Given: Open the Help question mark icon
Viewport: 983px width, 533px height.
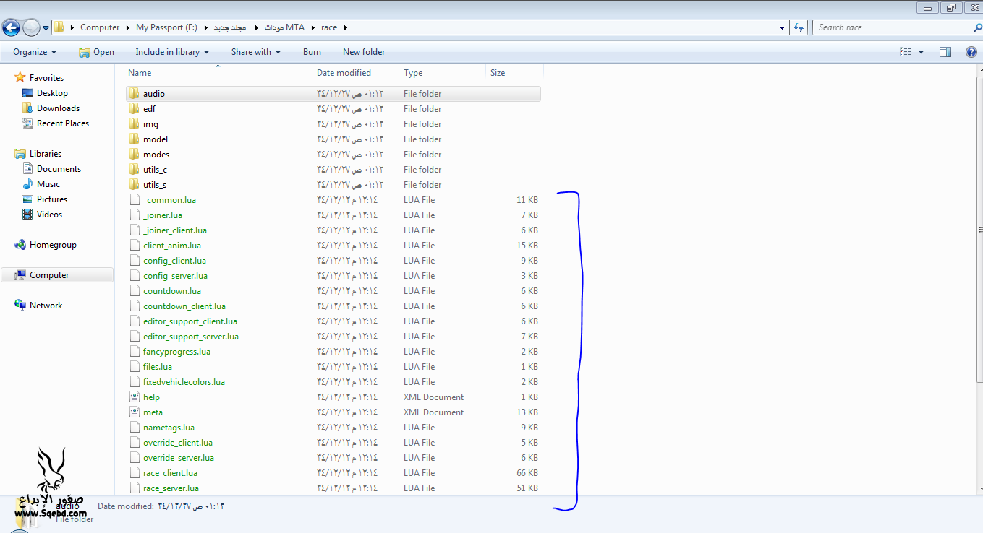Looking at the screenshot, I should click(x=971, y=52).
